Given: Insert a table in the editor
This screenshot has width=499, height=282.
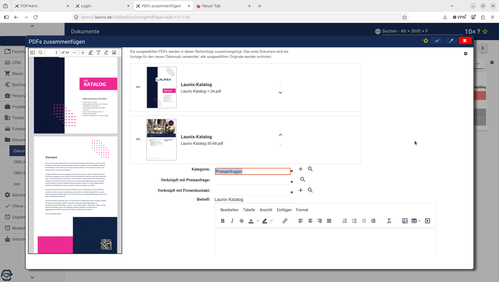Looking at the screenshot, I should 414,221.
